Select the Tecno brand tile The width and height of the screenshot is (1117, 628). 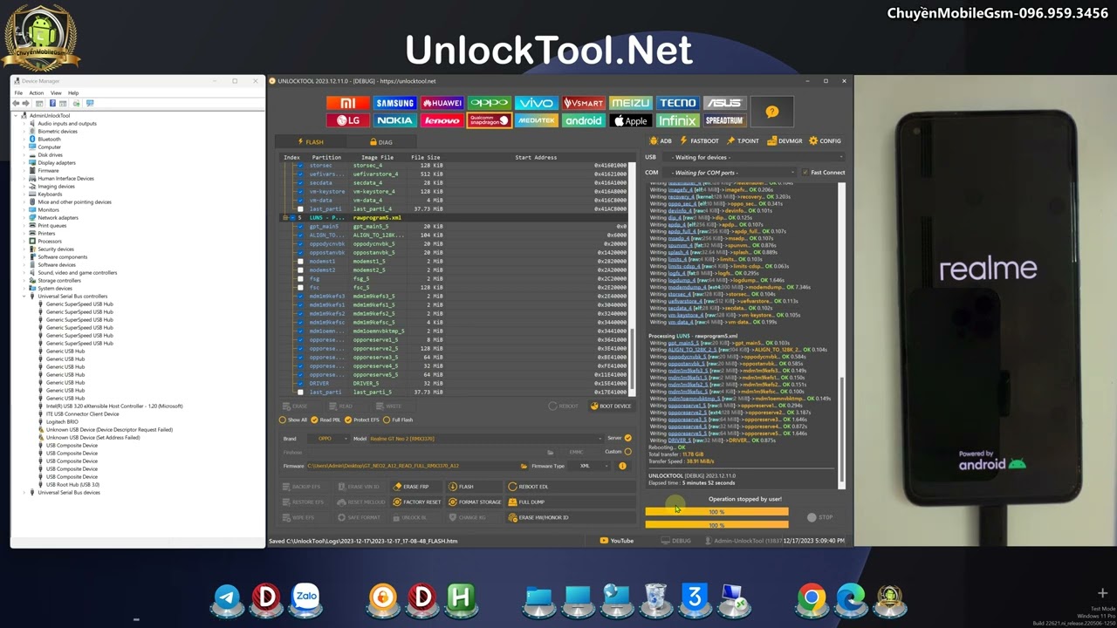coord(677,103)
